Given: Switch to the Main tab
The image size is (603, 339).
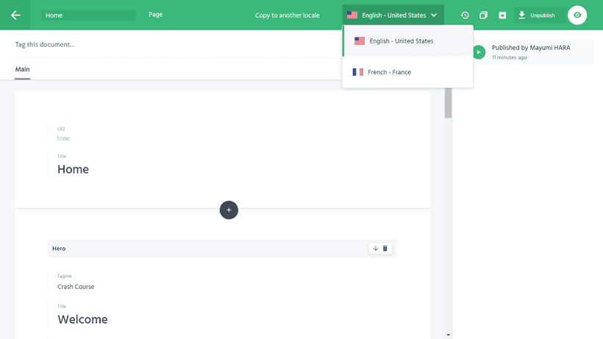Looking at the screenshot, I should (x=23, y=70).
